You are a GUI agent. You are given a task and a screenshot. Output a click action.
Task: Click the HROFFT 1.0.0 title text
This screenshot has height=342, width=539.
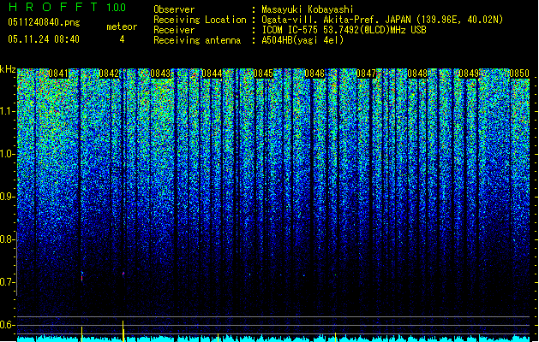(x=68, y=7)
